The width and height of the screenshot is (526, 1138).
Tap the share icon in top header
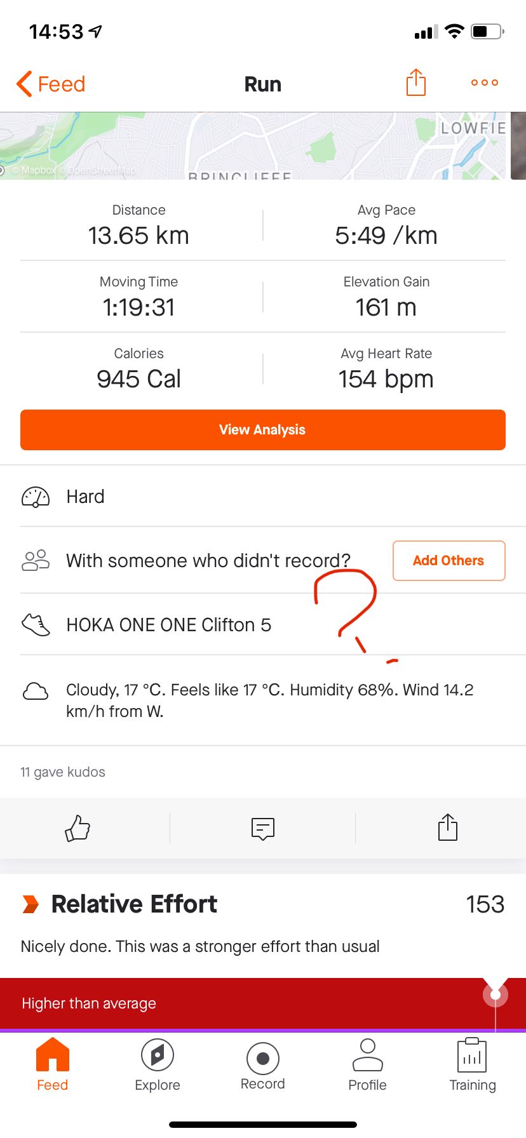(416, 83)
